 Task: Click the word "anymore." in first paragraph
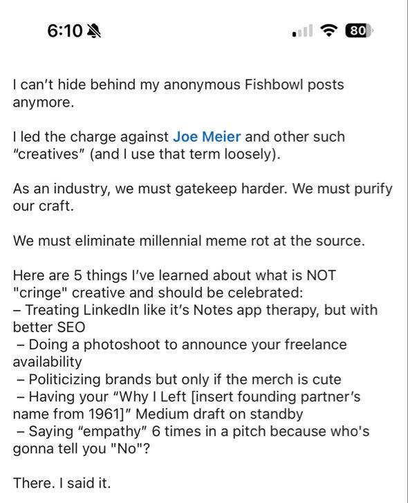tap(44, 103)
